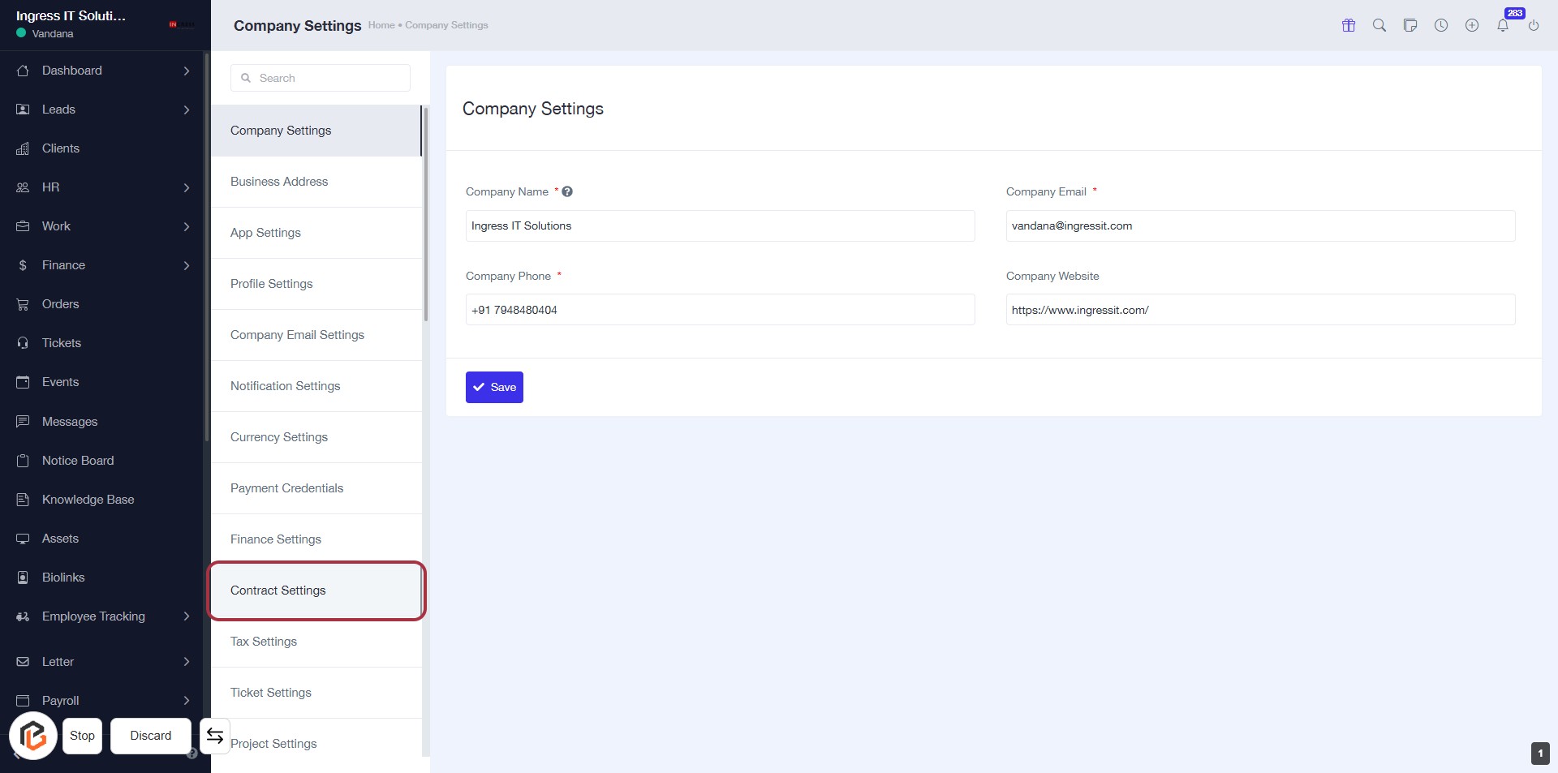Click the swap arrows icon near Discard
The width and height of the screenshot is (1558, 773).
(x=215, y=736)
